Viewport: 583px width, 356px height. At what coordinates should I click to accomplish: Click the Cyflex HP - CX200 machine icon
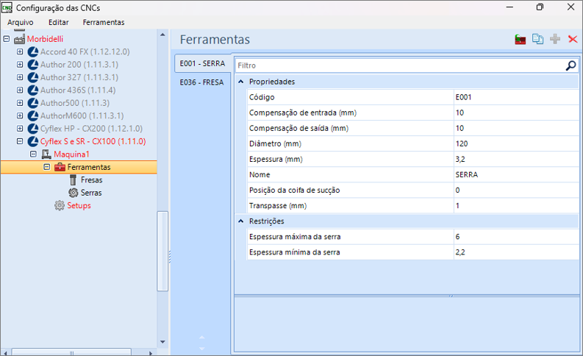click(33, 129)
